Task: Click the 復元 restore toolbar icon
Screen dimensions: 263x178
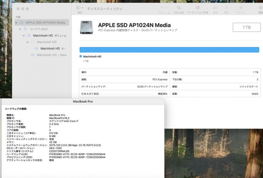Action: (226, 8)
